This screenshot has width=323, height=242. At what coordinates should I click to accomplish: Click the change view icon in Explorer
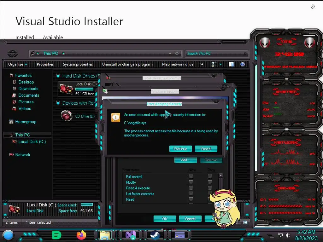coord(214,64)
